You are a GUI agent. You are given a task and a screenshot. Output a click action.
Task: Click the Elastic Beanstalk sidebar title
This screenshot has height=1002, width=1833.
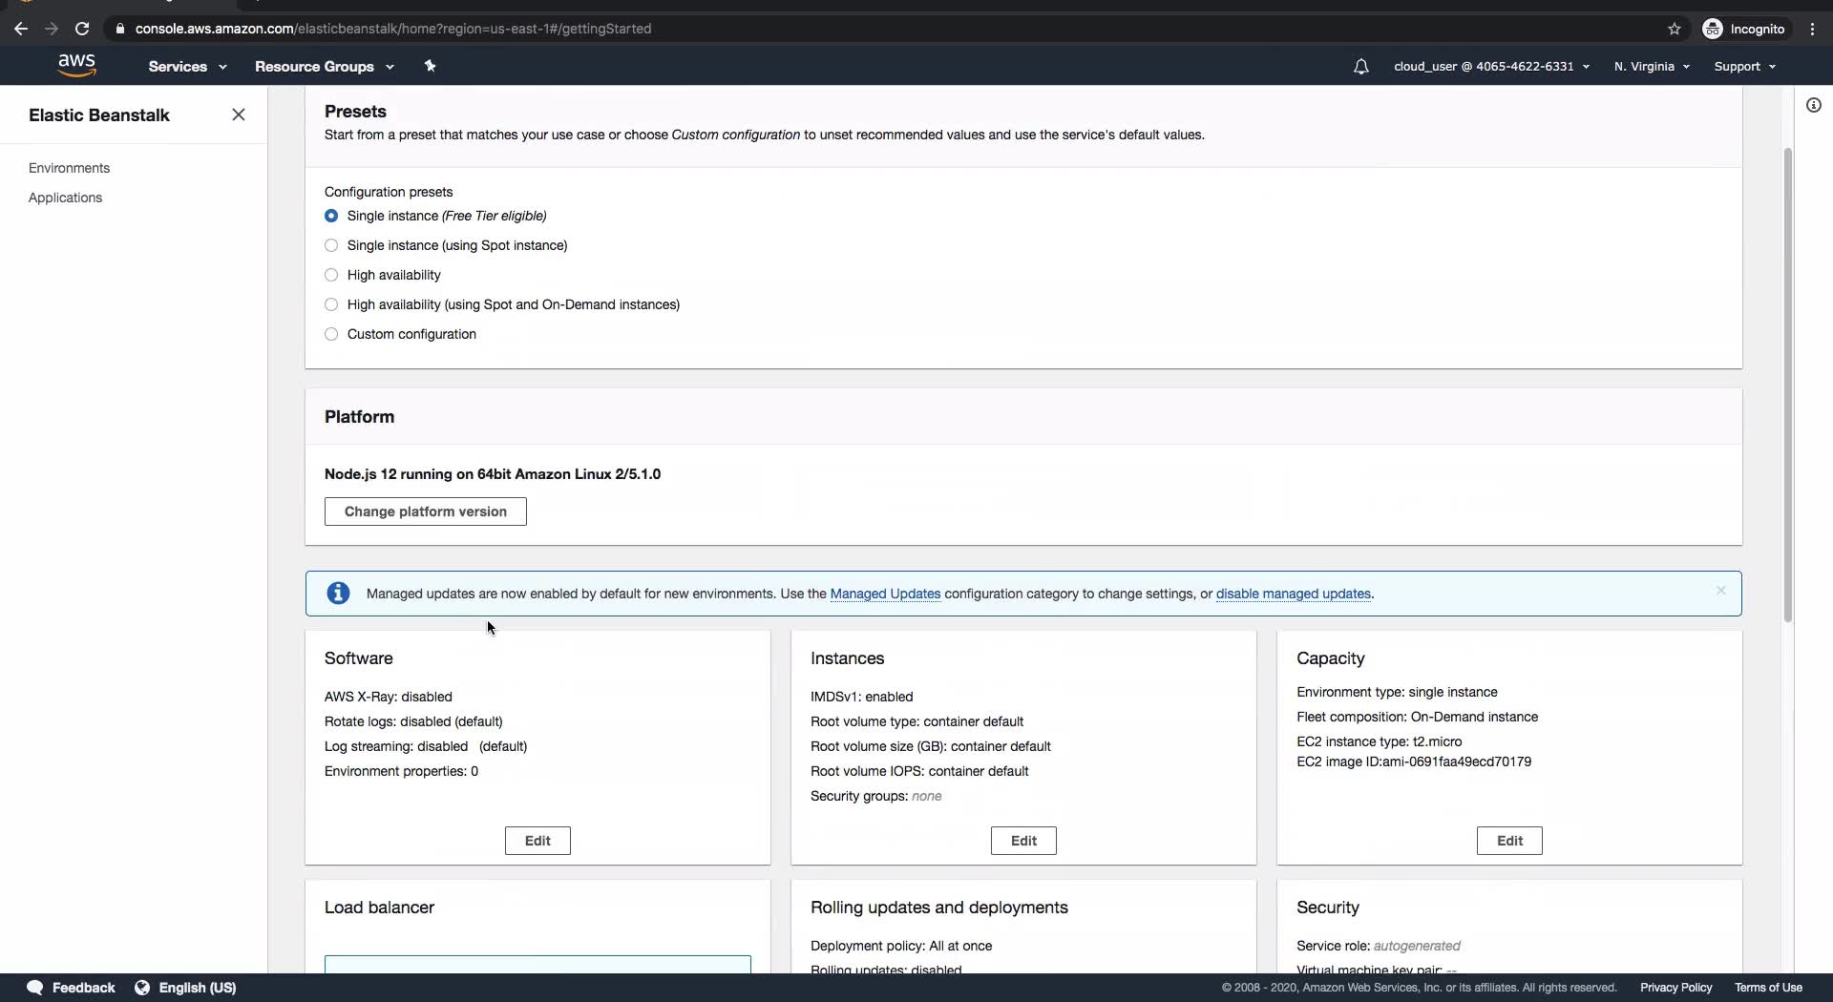[x=99, y=115]
